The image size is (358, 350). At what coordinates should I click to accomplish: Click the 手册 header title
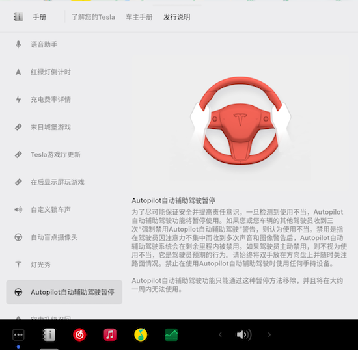click(39, 17)
